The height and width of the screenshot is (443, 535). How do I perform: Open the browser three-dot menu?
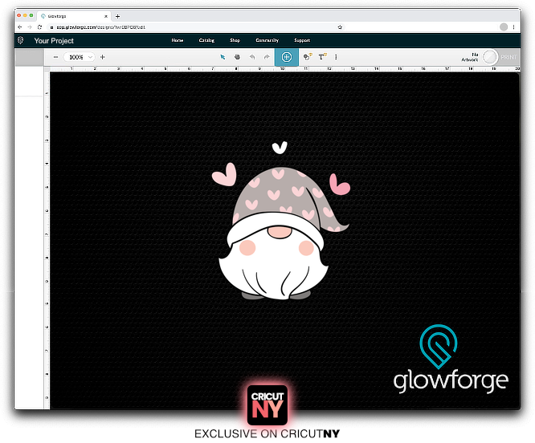coord(514,27)
